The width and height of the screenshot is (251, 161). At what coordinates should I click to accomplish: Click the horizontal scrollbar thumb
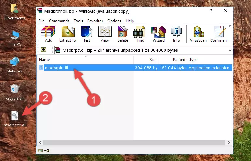pos(134,142)
